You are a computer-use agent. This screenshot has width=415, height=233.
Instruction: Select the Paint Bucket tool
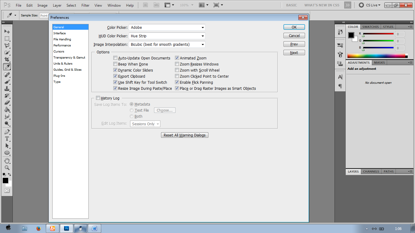7,110
